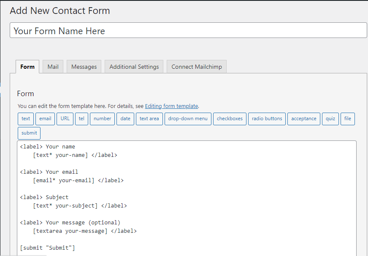Insert a file upload tag
The height and width of the screenshot is (256, 368).
click(347, 119)
